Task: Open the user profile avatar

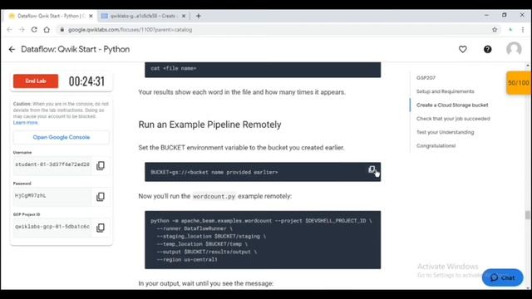Action: click(x=514, y=49)
